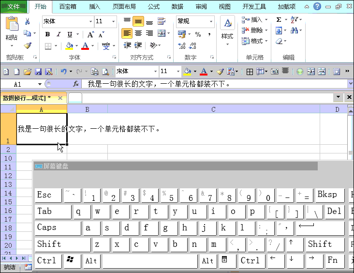Click the Open folder icon on toolbar
Viewport: 354px width, 273px height.
(x=27, y=72)
